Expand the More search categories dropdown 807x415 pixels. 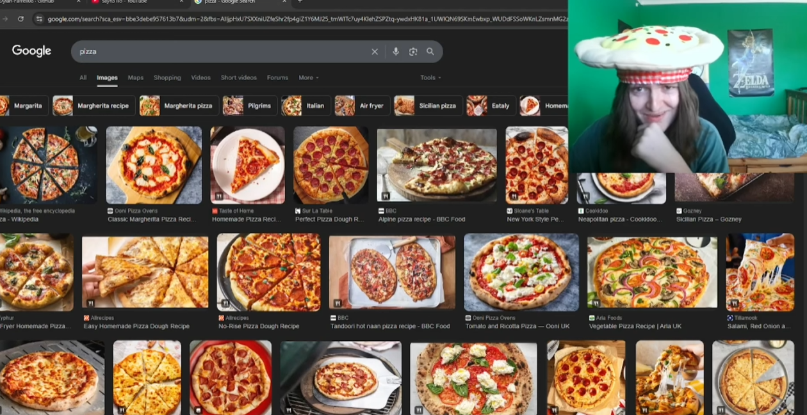point(308,77)
